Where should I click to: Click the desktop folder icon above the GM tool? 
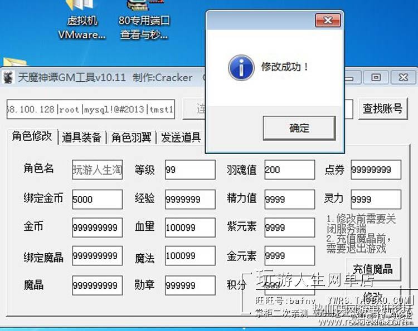(14, 62)
